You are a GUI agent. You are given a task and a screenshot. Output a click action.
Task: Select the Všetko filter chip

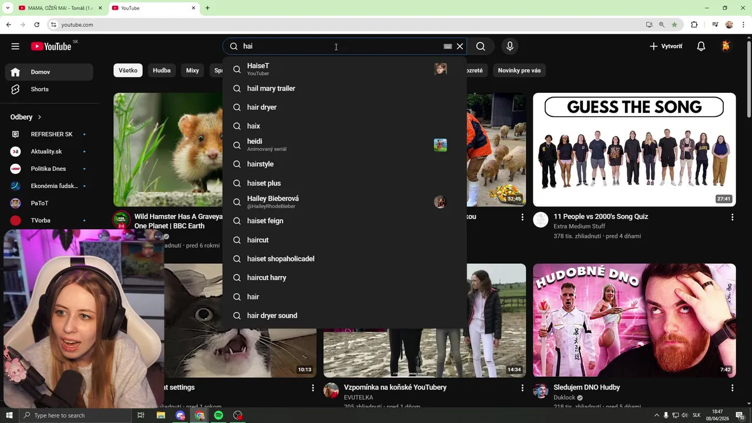[x=128, y=70]
